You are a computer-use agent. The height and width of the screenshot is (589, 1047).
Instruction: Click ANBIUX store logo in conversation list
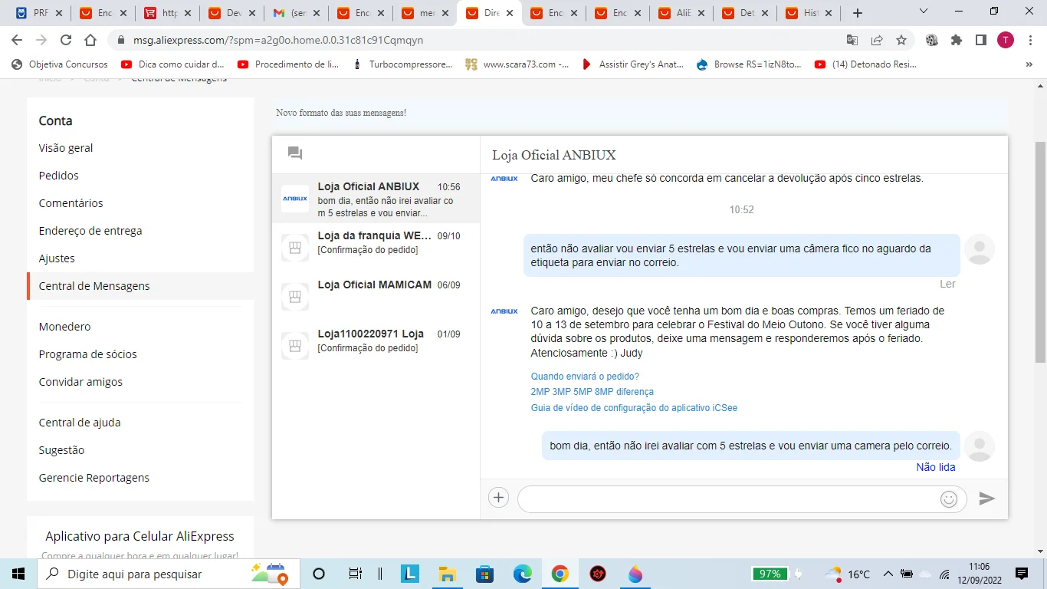click(x=295, y=199)
